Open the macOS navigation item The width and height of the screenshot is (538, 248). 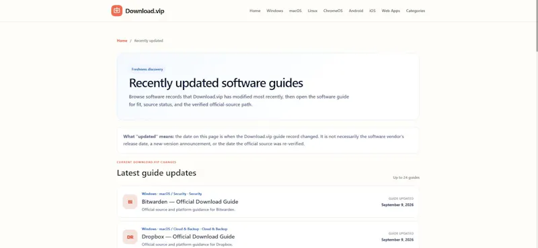(x=295, y=11)
